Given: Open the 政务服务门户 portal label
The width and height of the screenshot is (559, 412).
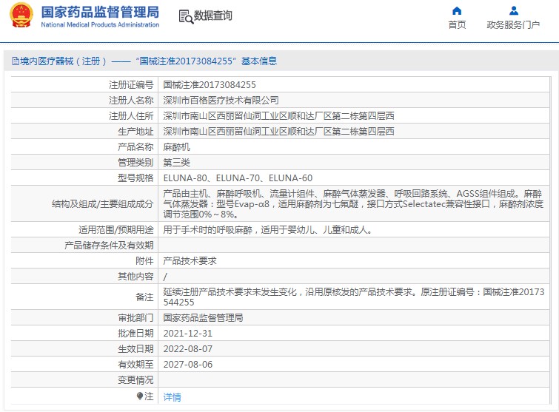Looking at the screenshot, I should 513,25.
